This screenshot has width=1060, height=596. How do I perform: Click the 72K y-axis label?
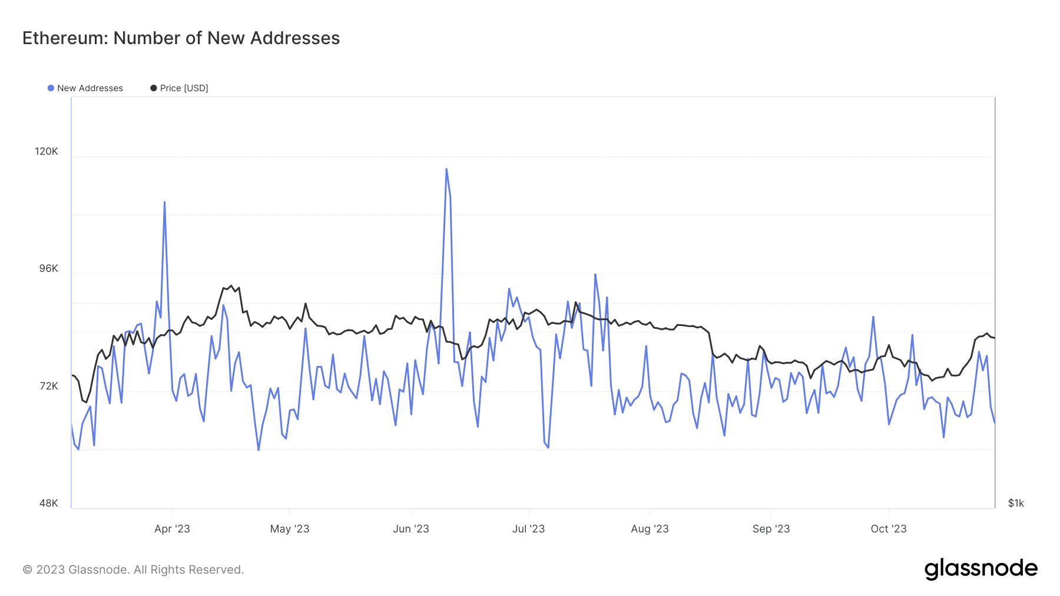pos(49,386)
